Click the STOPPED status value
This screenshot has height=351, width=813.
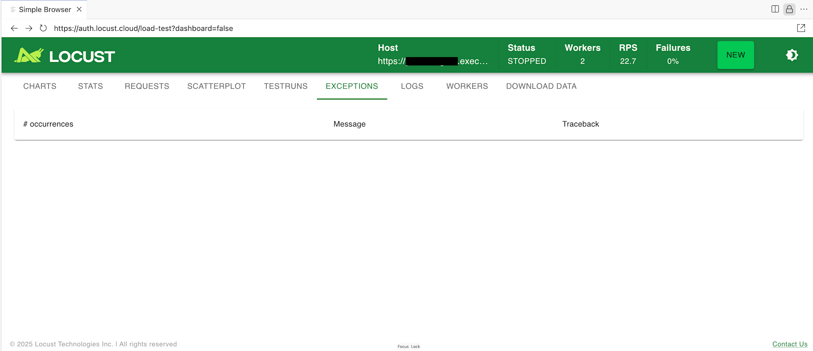[x=527, y=61]
